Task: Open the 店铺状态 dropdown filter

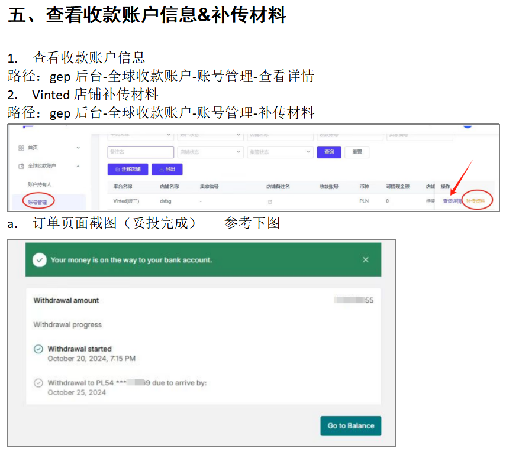Action: pyautogui.click(x=211, y=152)
